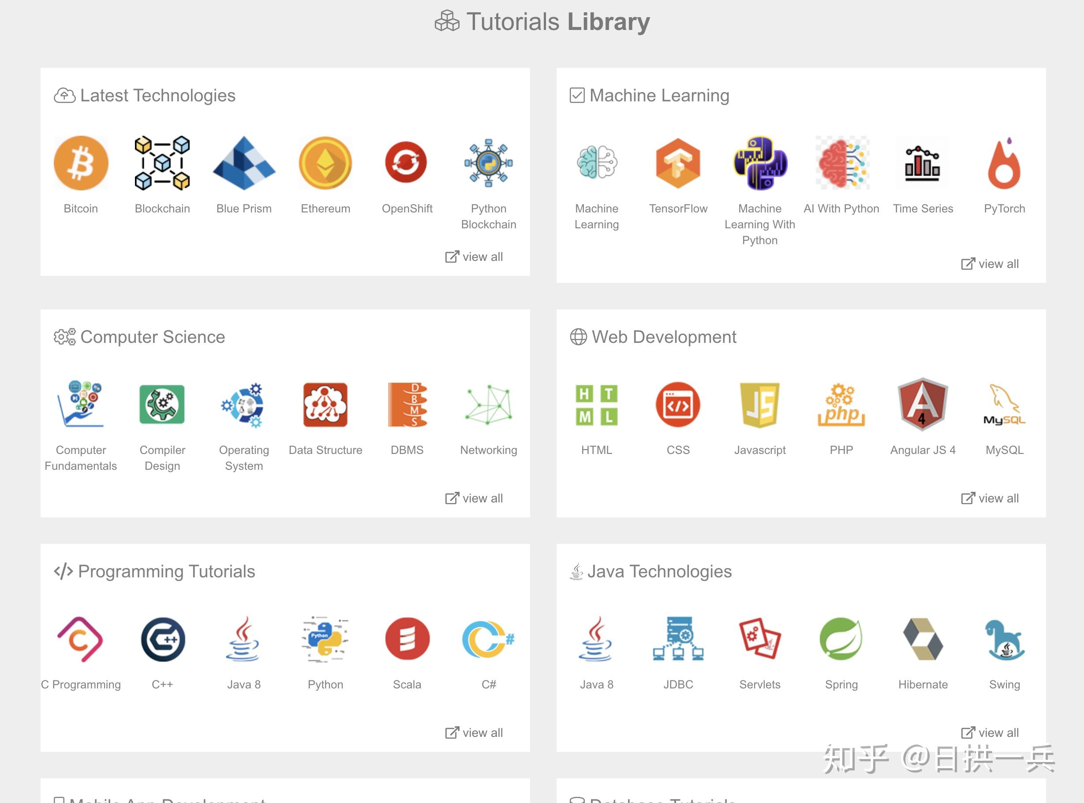This screenshot has height=803, width=1084.
Task: View all Latest Technologies tutorials
Action: point(474,257)
